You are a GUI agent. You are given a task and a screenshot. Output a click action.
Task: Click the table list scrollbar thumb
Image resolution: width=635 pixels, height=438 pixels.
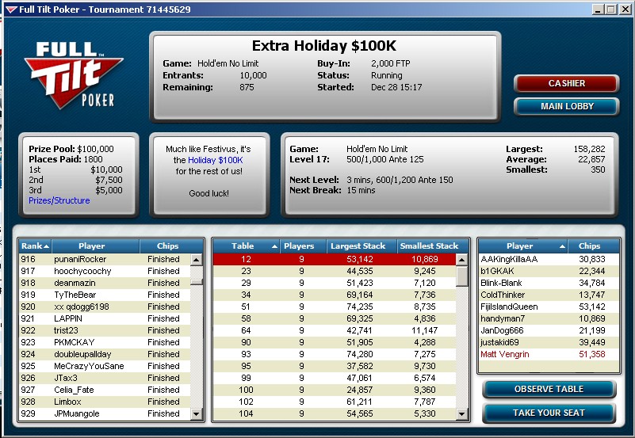click(462, 276)
